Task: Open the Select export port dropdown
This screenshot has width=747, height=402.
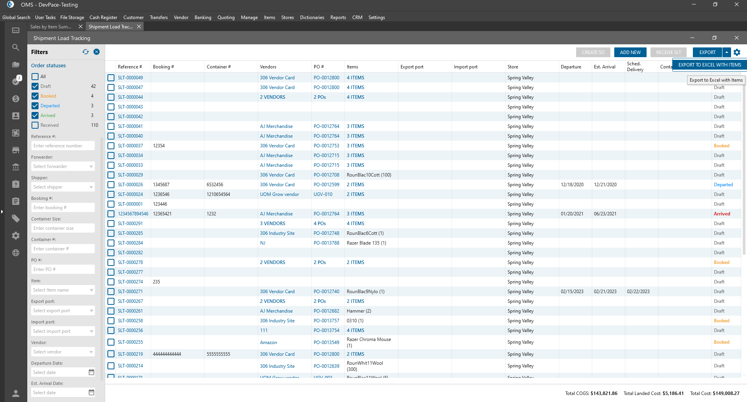Action: pyautogui.click(x=63, y=311)
